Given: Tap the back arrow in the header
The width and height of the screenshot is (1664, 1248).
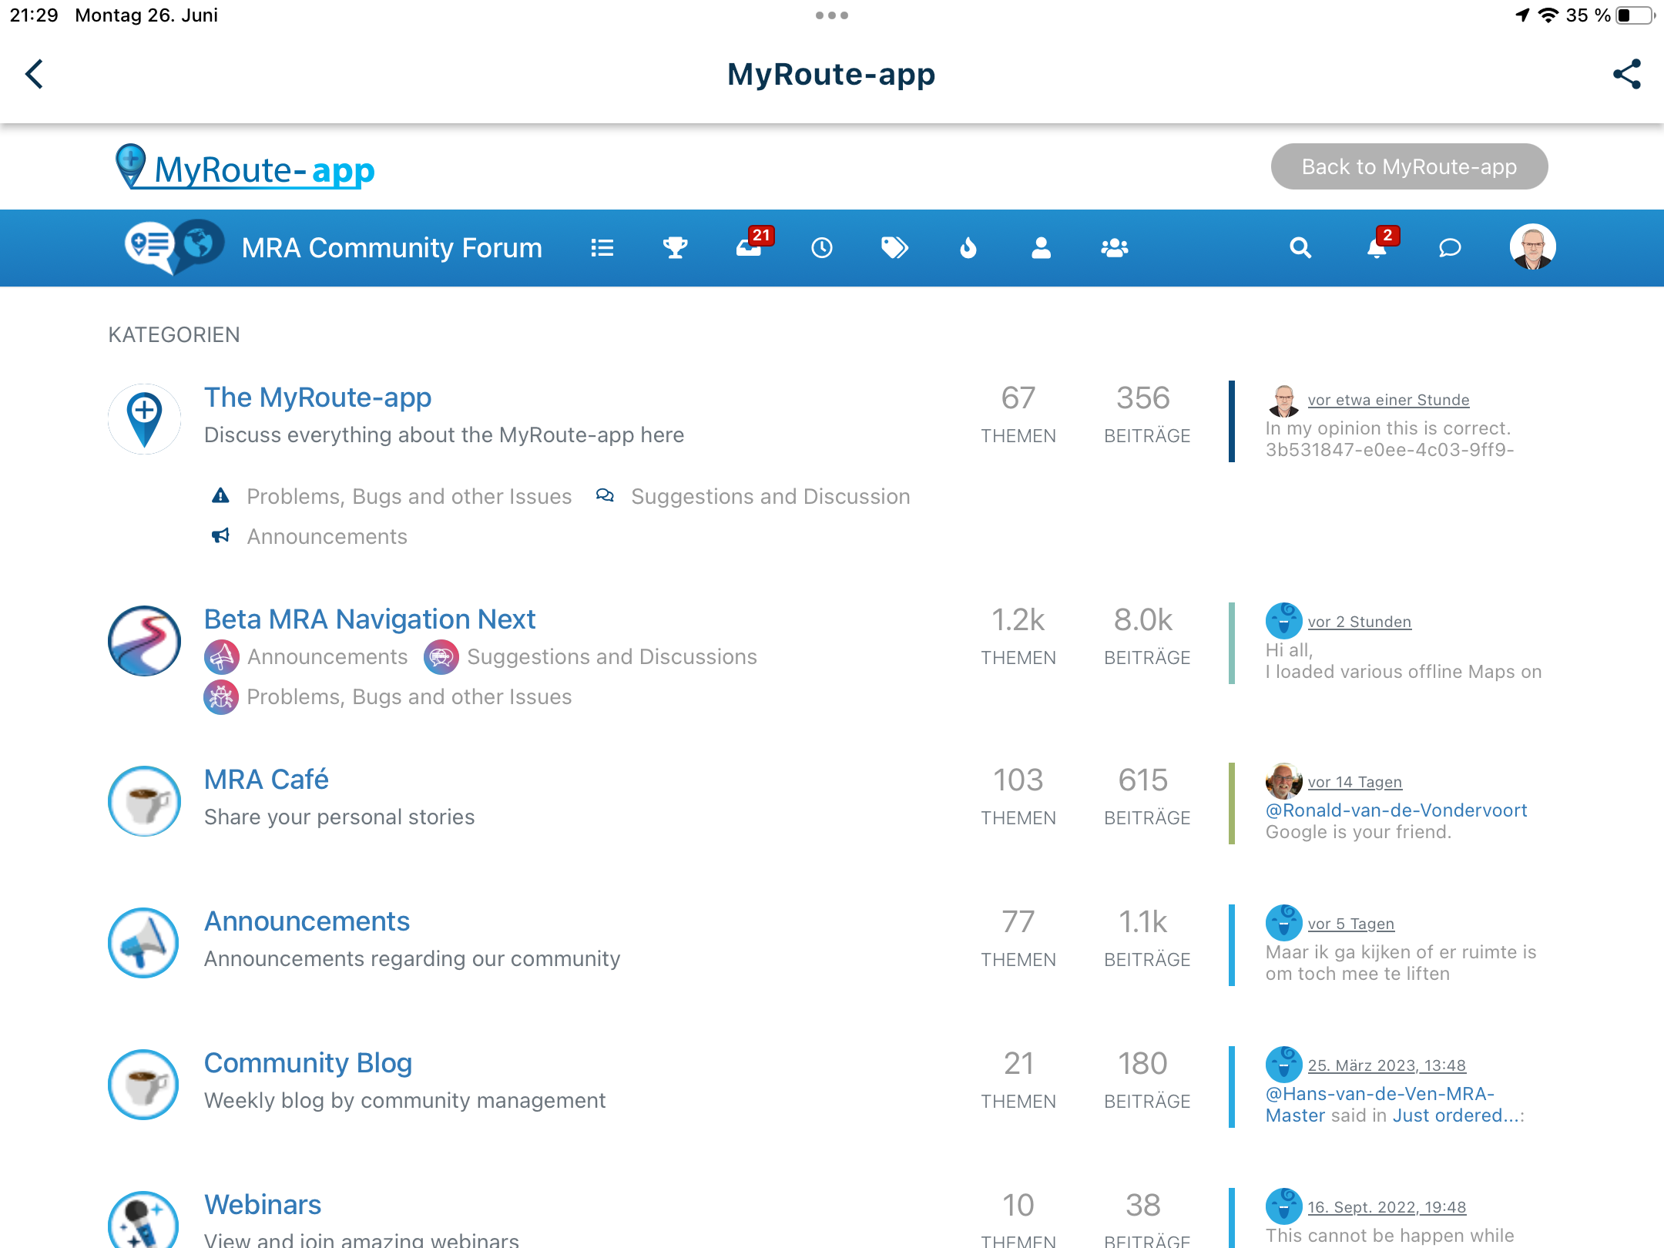Looking at the screenshot, I should click(35, 75).
